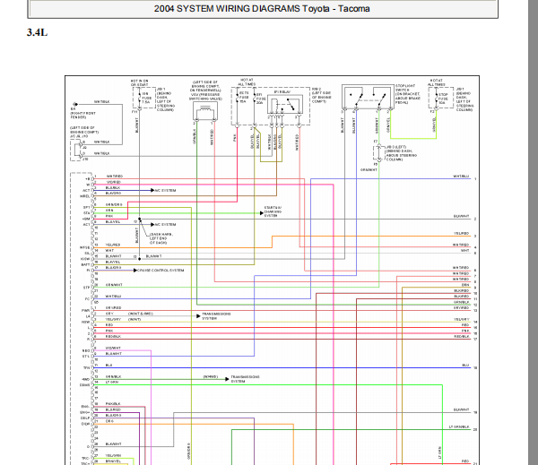Click the stop light switch symbol box
Viewport: 538px width, 465px height.
(368, 97)
